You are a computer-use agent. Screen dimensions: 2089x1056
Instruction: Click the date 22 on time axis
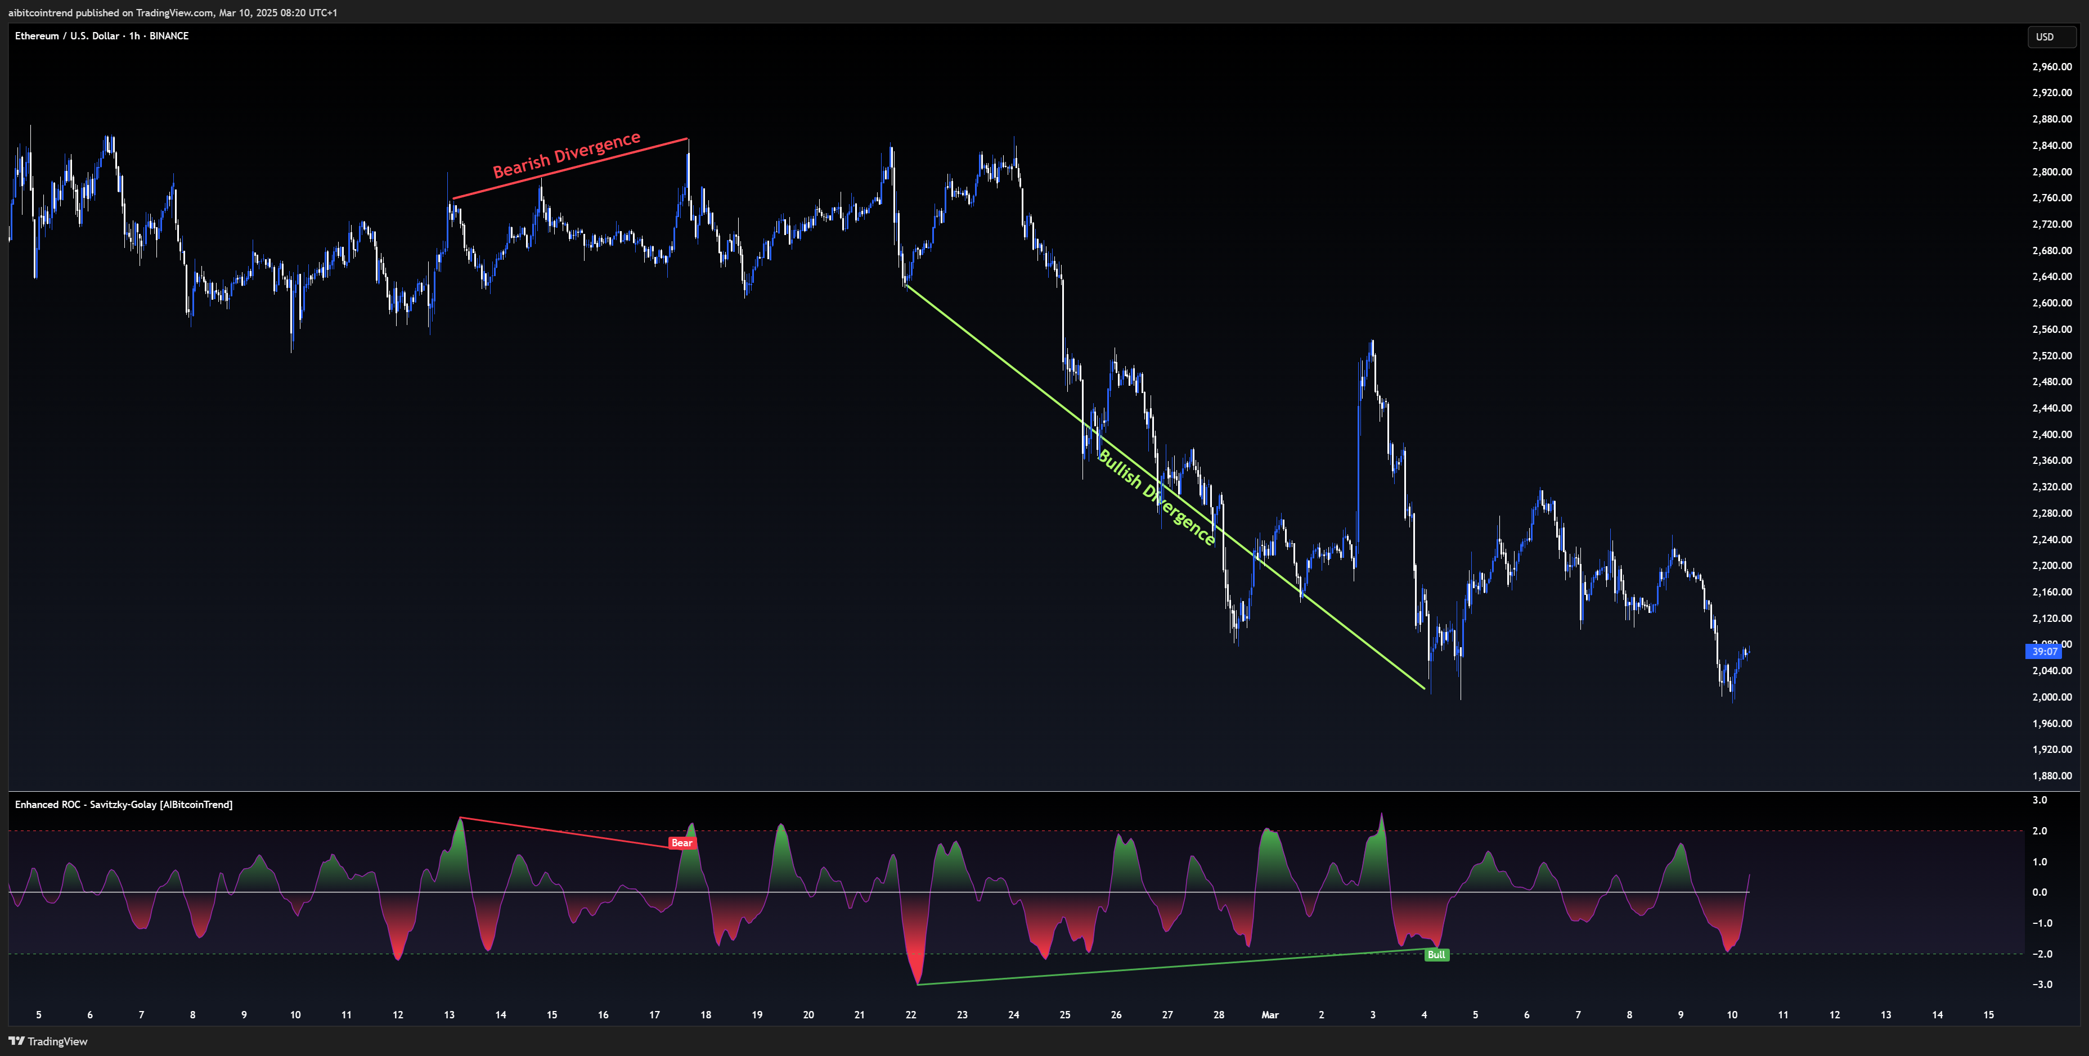point(911,1014)
